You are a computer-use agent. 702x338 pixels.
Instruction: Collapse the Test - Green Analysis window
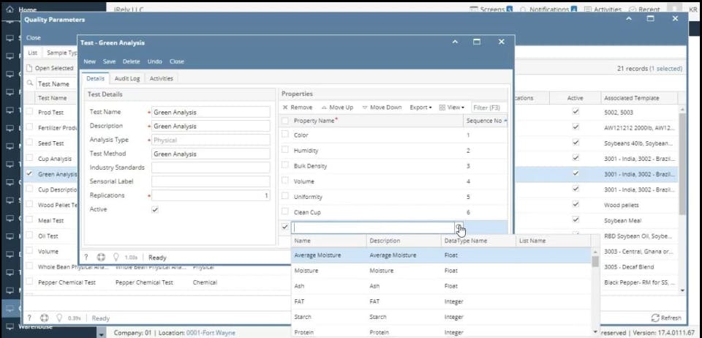pyautogui.click(x=455, y=42)
